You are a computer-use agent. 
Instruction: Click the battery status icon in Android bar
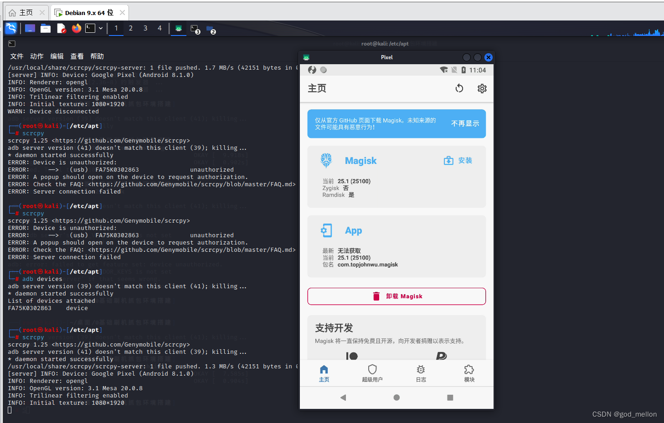464,70
